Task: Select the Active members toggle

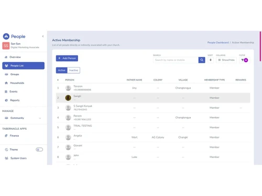Action: tap(62, 70)
